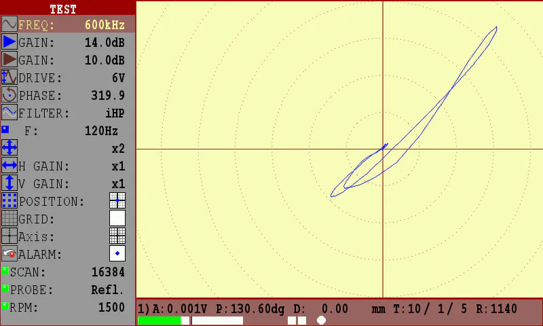This screenshot has height=326, width=543.
Task: Select the first GAIN 14.0dB value
Action: pyautogui.click(x=105, y=43)
